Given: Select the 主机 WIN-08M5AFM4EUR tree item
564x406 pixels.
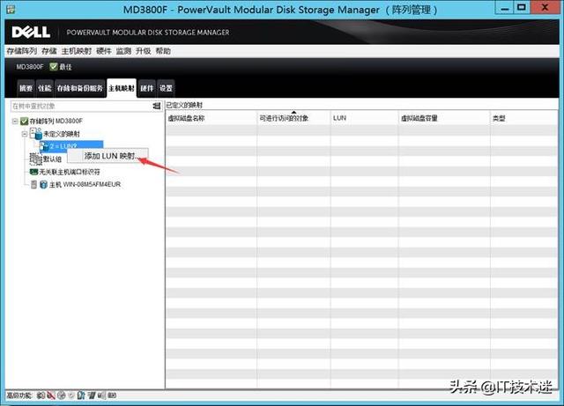Looking at the screenshot, I should (85, 184).
